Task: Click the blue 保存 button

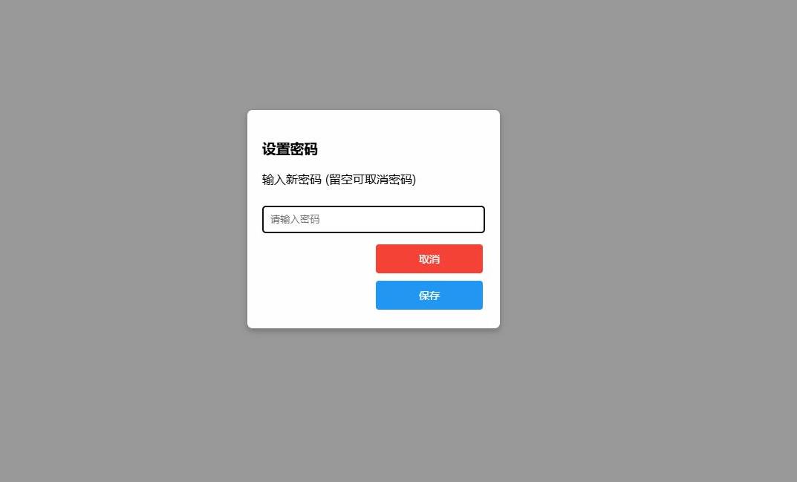Action: (x=429, y=295)
